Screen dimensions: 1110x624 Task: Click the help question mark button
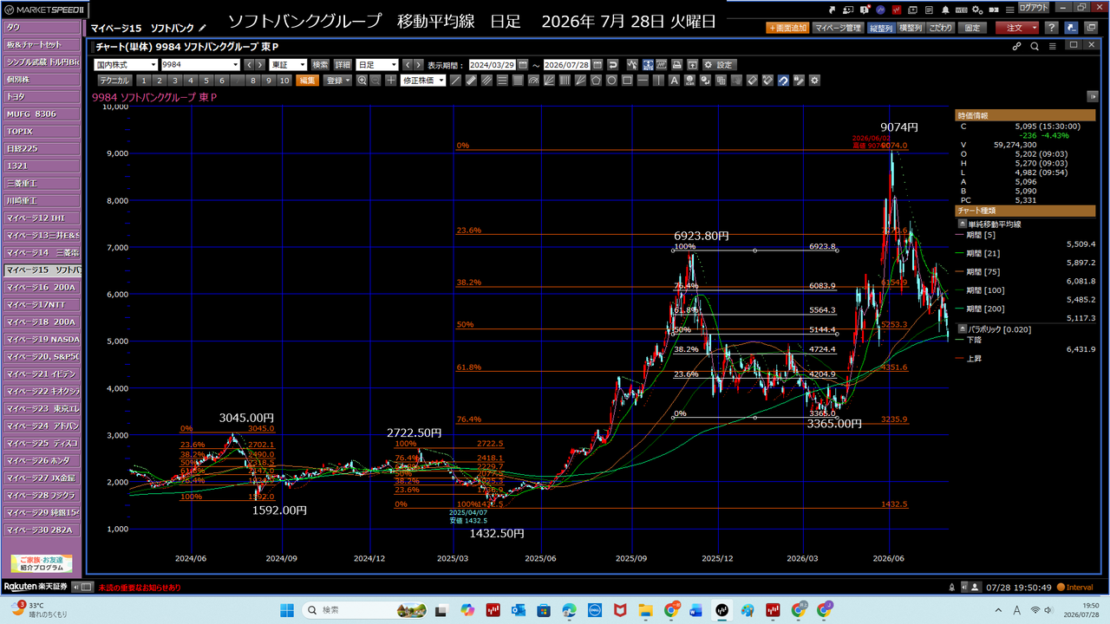[1051, 28]
